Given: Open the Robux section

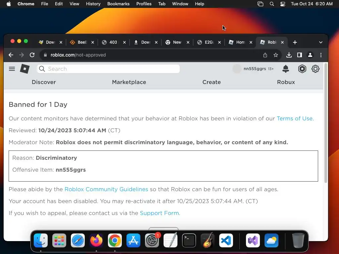Looking at the screenshot, I should [x=286, y=82].
